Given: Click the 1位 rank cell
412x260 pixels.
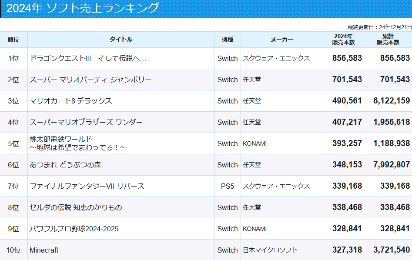Looking at the screenshot, I should coord(13,58).
